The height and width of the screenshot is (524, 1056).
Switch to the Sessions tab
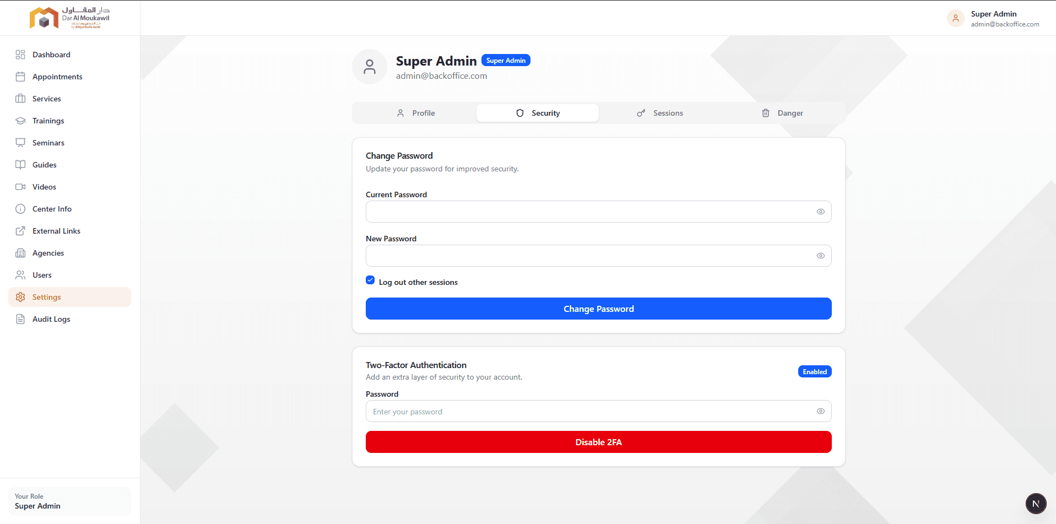tap(660, 113)
